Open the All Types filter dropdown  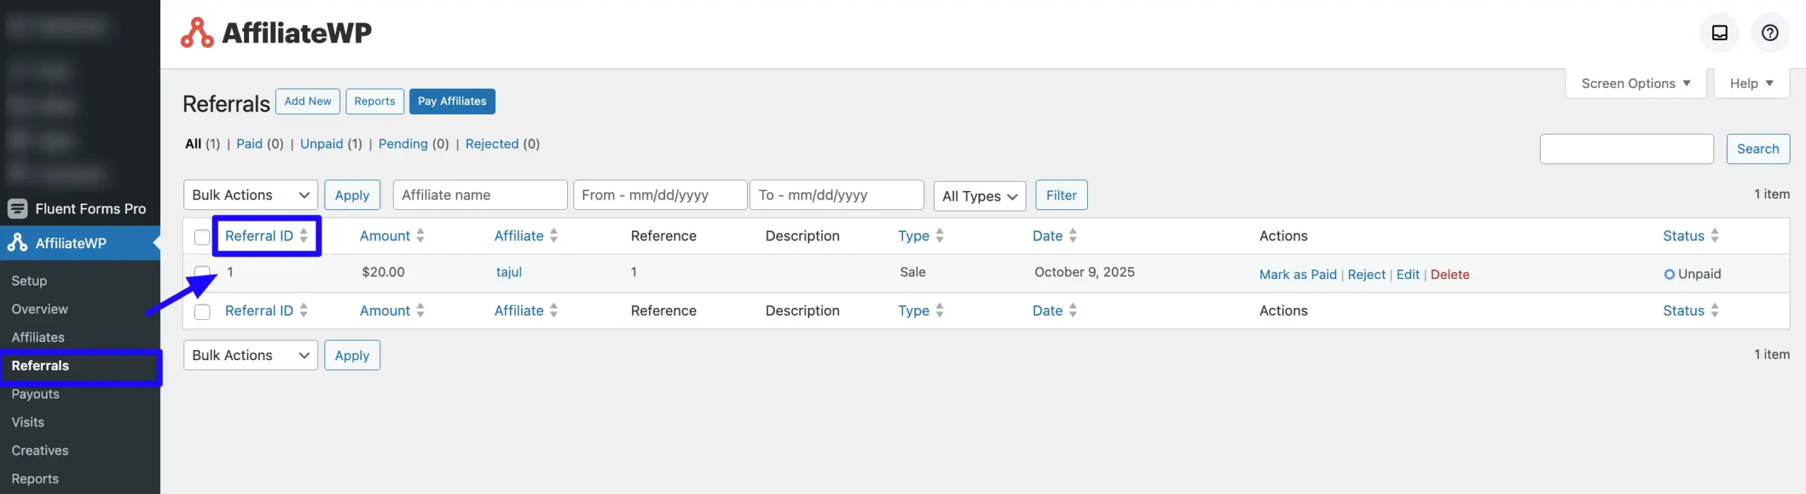(x=979, y=196)
